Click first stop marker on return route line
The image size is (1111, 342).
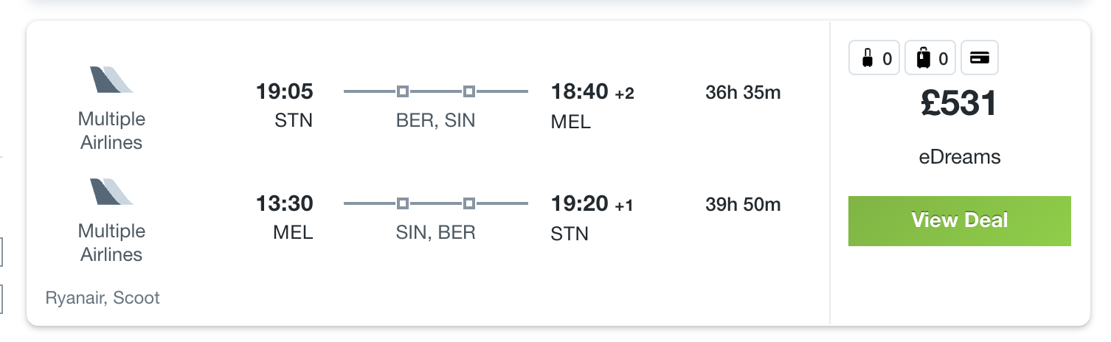403,203
